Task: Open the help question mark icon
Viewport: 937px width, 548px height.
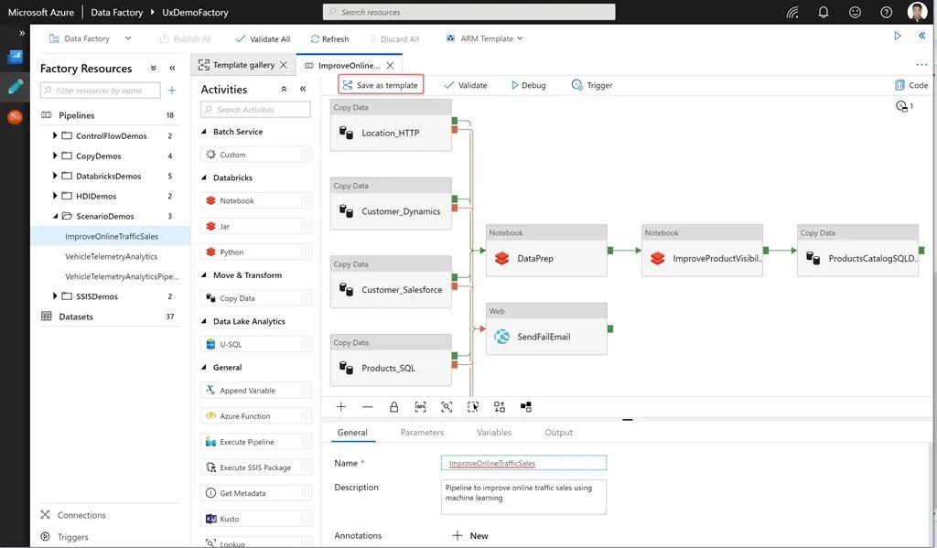Action: pos(886,12)
